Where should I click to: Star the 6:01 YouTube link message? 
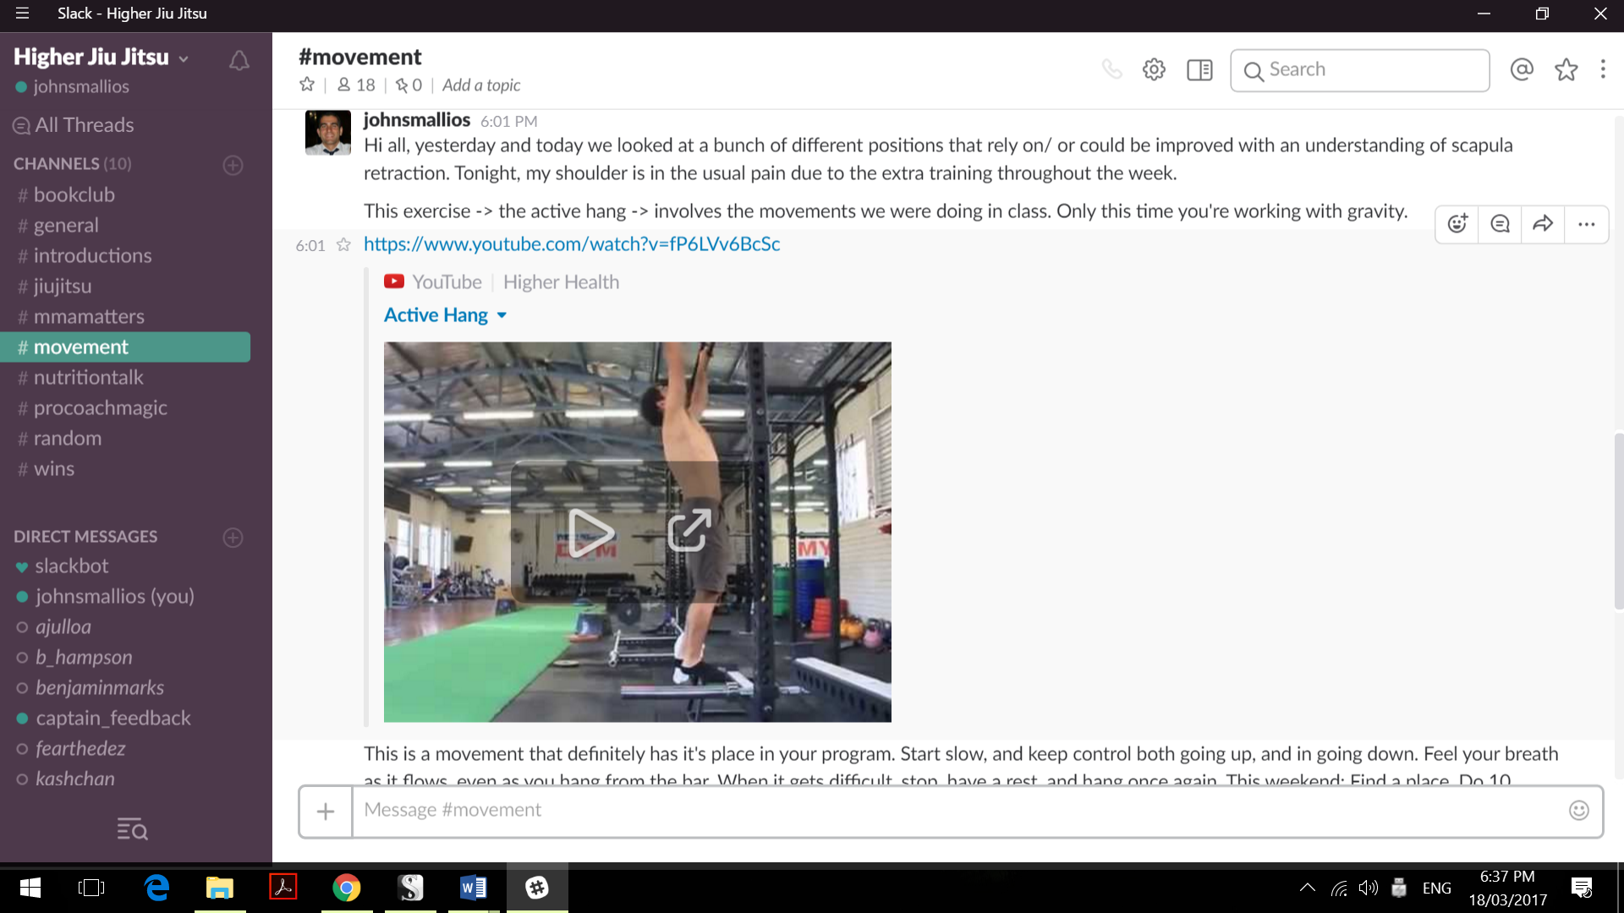coord(343,245)
